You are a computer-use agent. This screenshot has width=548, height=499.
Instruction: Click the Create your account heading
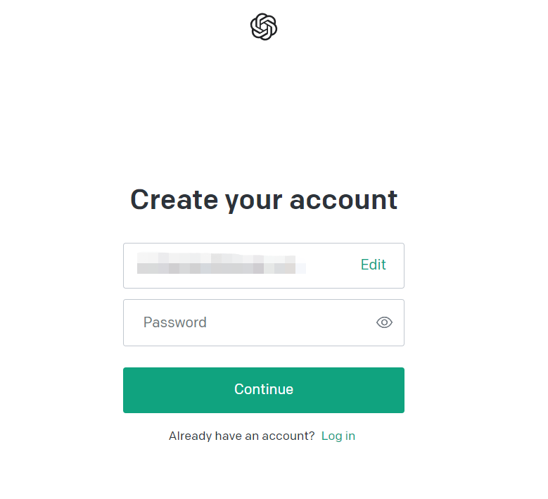tap(264, 200)
